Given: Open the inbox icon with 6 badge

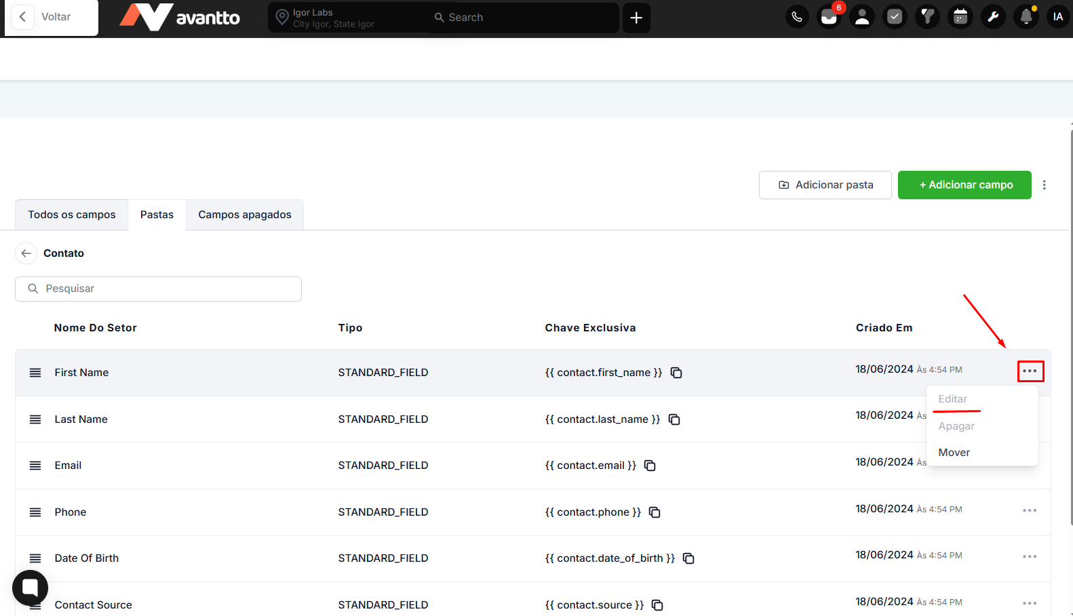Looking at the screenshot, I should pyautogui.click(x=830, y=17).
